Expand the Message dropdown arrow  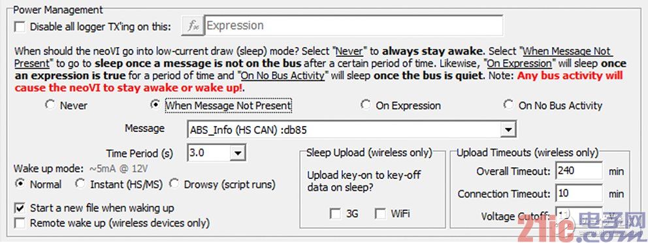[x=508, y=130]
